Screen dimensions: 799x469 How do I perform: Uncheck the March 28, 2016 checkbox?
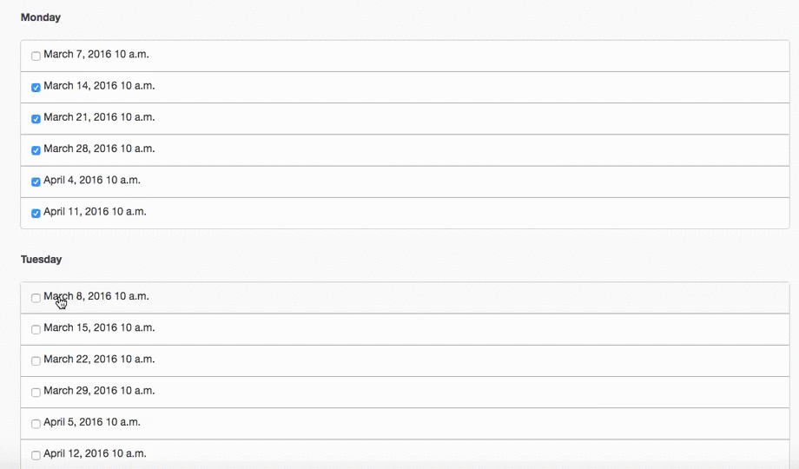[36, 150]
